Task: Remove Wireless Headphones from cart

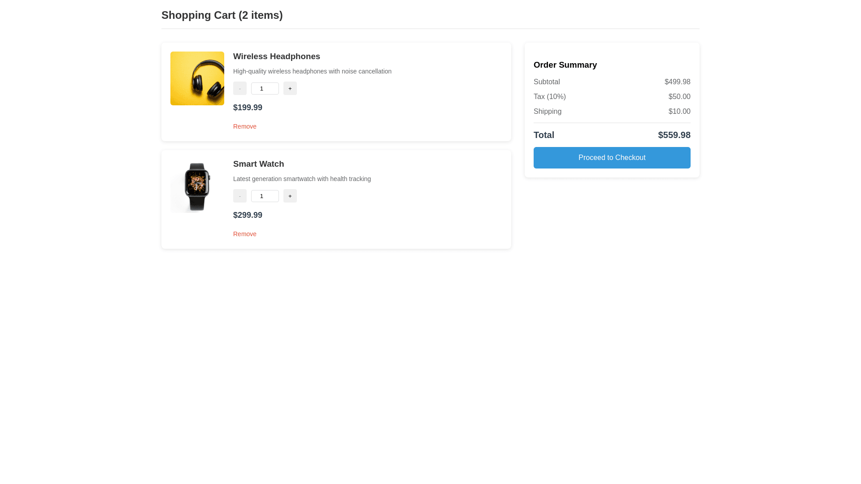Action: (x=245, y=126)
